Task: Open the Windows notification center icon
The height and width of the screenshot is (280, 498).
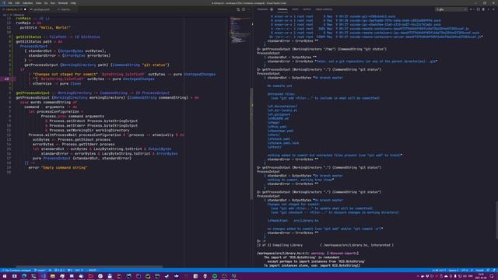Action: [x=492, y=276]
